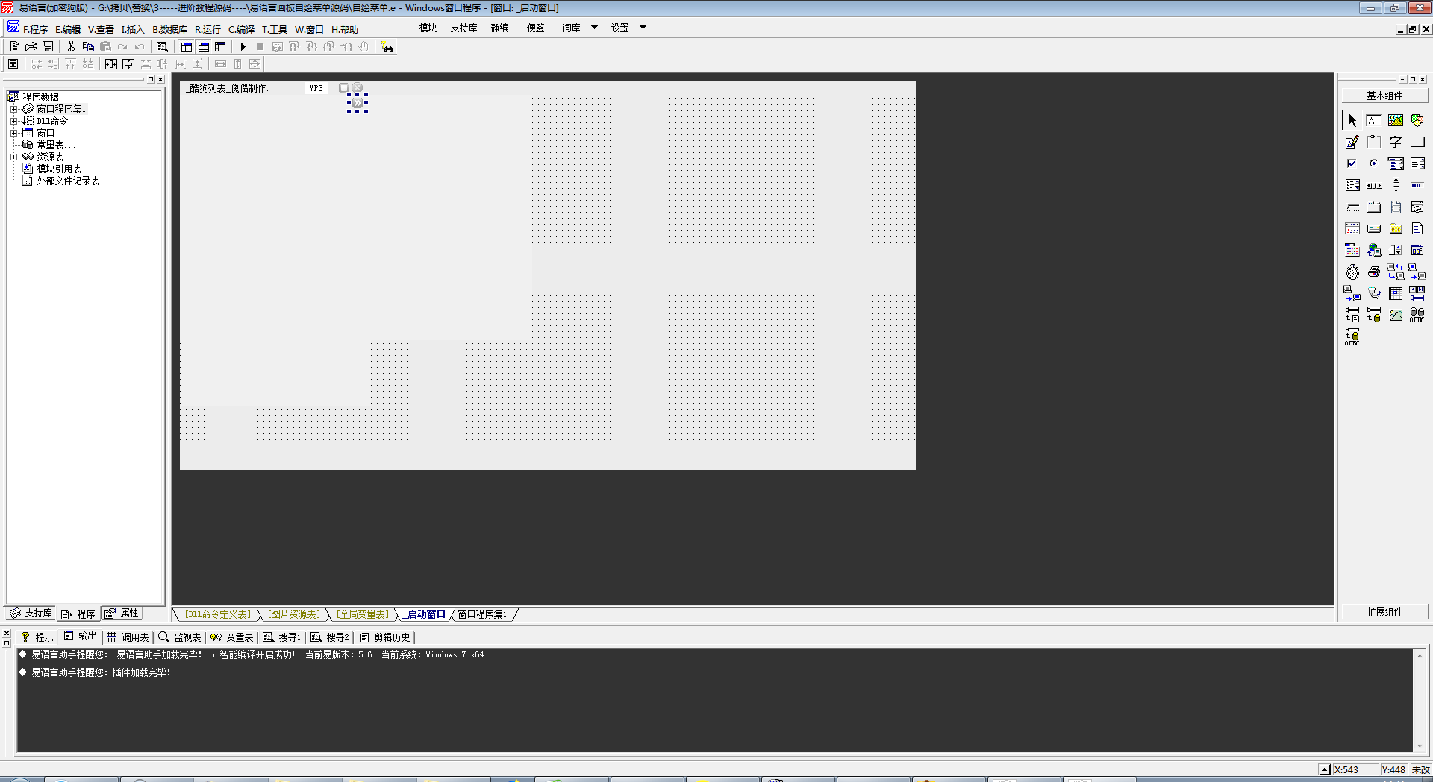Switch to the 窗口程序集1 document tab
The height and width of the screenshot is (782, 1433).
[482, 615]
